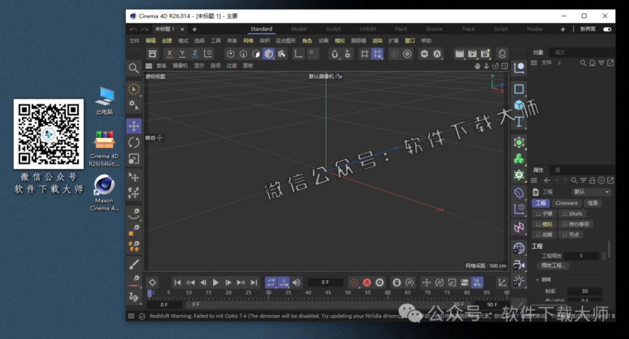Collapse the 时间 section

537,280
